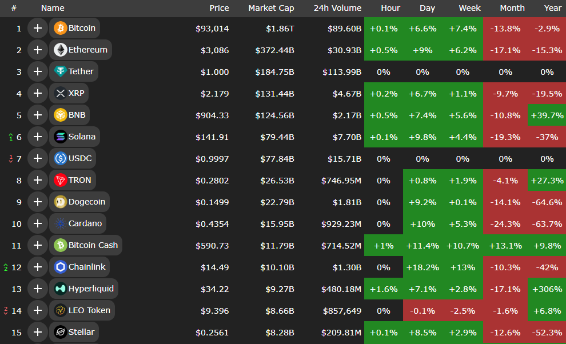Click LEO Token's price value $9.396
Viewport: 566px width, 344px height.
214,310
